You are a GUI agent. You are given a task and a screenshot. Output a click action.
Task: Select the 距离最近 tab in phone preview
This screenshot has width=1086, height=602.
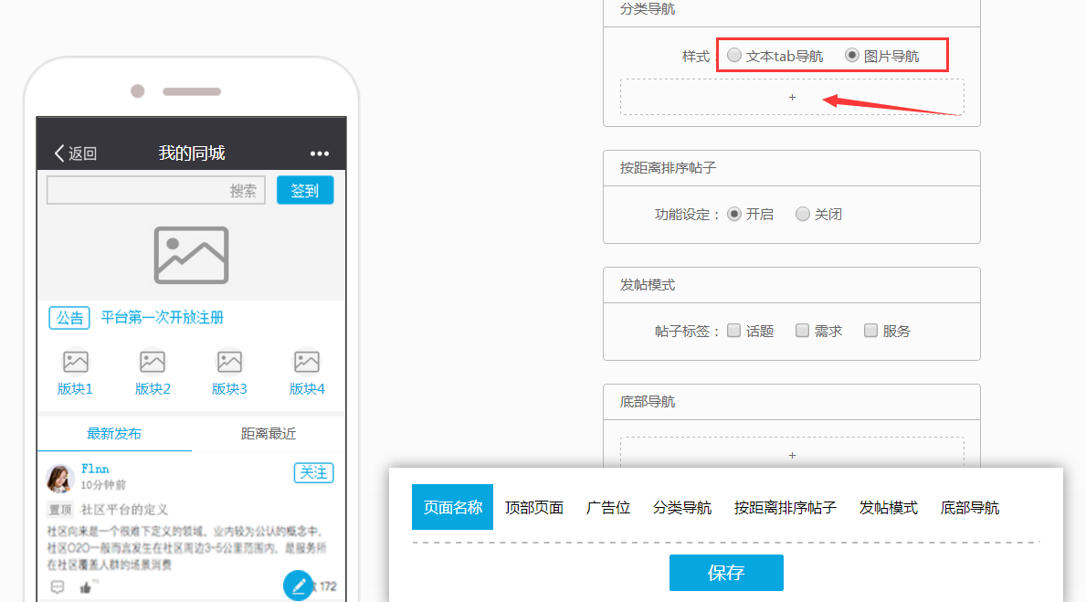click(x=269, y=434)
